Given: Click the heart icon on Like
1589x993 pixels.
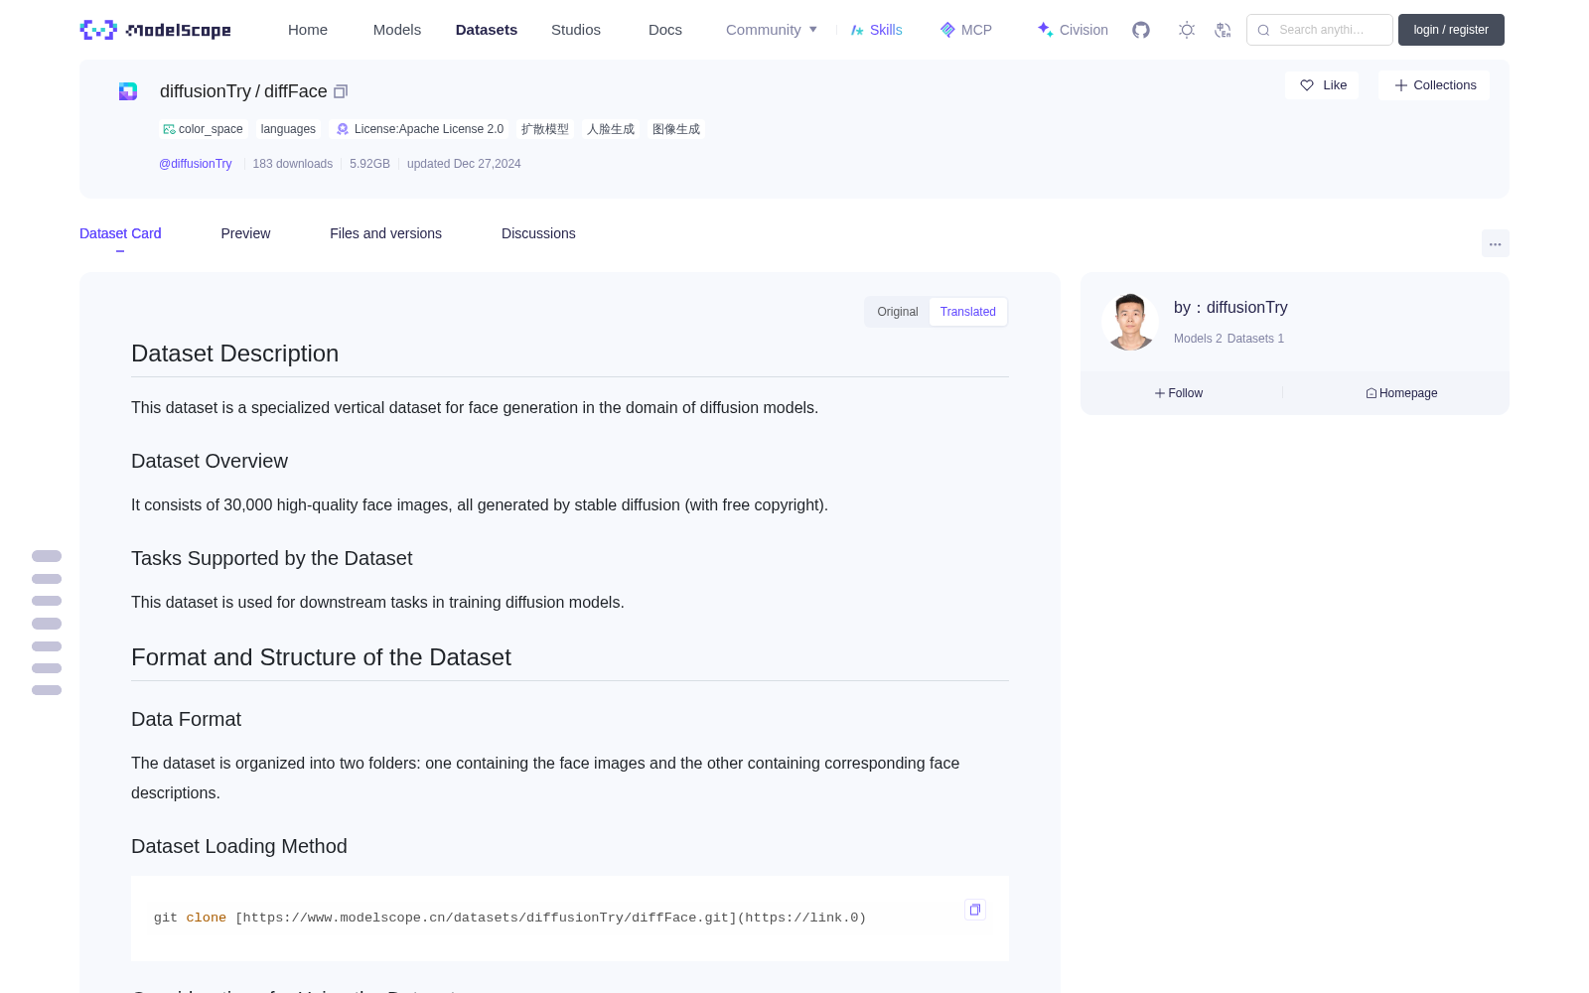Looking at the screenshot, I should pyautogui.click(x=1307, y=85).
